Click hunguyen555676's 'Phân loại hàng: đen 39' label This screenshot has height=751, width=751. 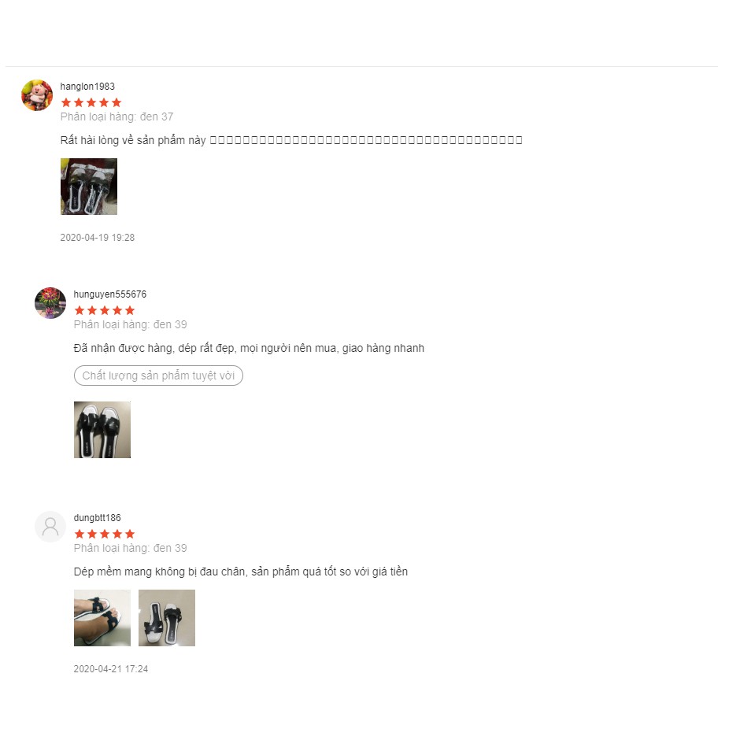pyautogui.click(x=130, y=325)
